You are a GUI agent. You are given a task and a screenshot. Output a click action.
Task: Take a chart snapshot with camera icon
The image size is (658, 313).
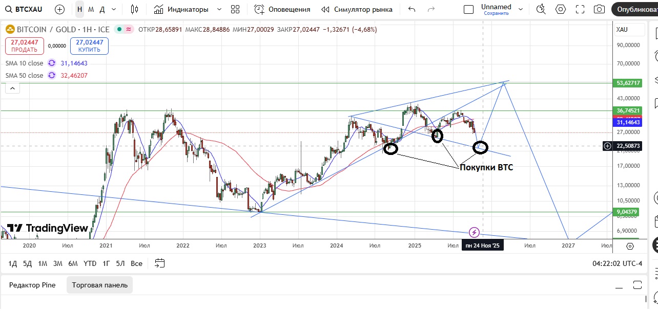[599, 9]
